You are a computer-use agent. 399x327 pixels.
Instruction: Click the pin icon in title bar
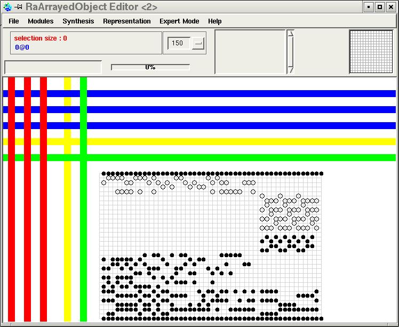pyautogui.click(x=18, y=7)
